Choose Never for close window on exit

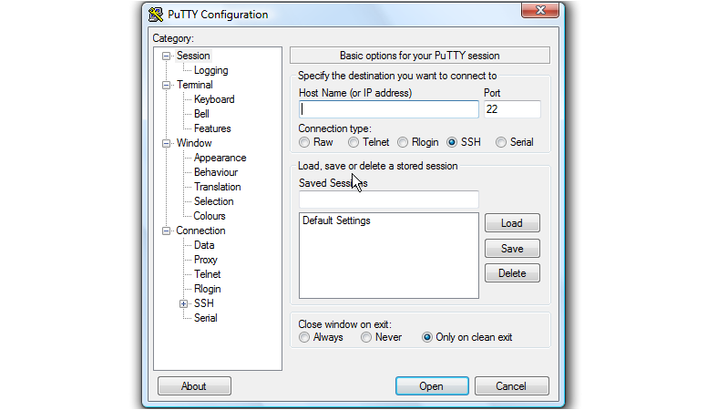pos(366,337)
